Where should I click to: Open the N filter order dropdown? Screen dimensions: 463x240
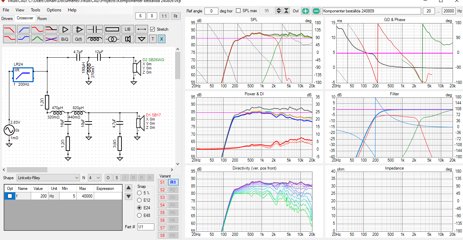[94, 178]
